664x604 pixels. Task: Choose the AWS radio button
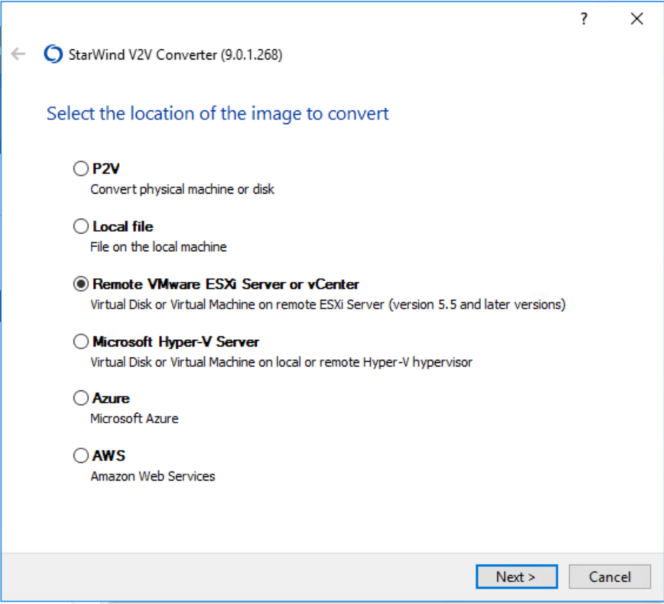tap(80, 456)
